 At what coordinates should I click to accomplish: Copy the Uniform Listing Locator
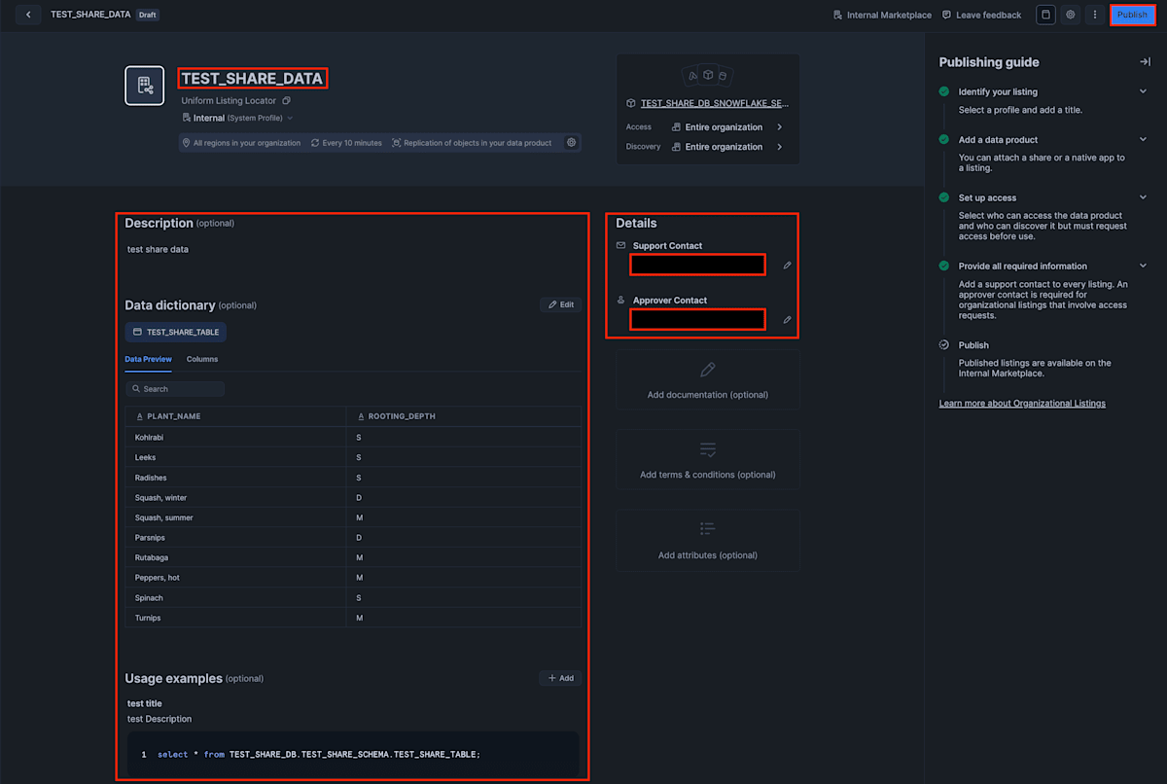pyautogui.click(x=286, y=101)
